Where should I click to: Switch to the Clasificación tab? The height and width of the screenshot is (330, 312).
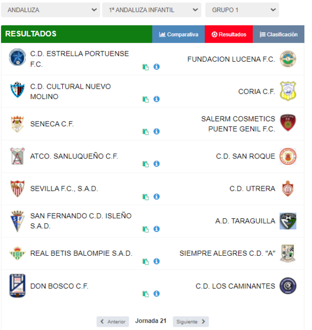click(x=278, y=34)
